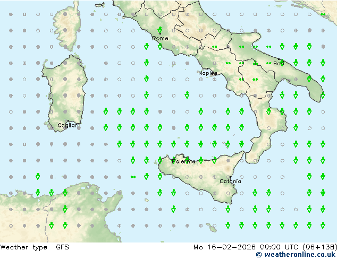Click the Naples city label

click(208, 73)
